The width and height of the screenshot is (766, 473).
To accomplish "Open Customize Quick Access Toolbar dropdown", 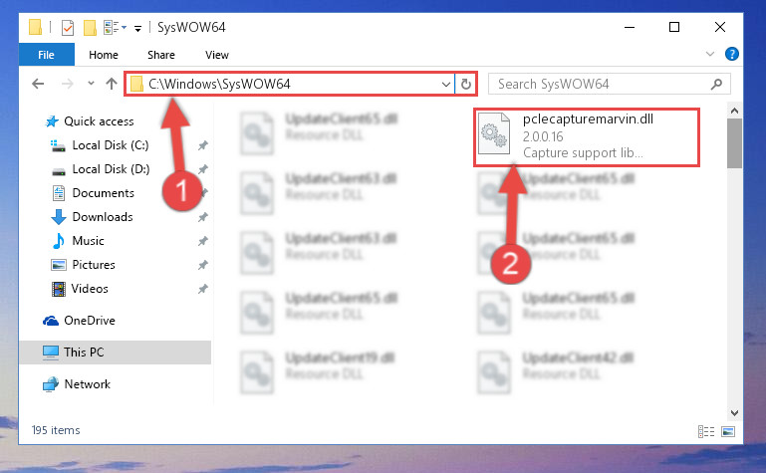I will pos(138,28).
